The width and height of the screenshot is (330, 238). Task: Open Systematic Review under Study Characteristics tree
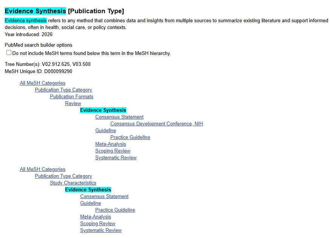coord(101,230)
